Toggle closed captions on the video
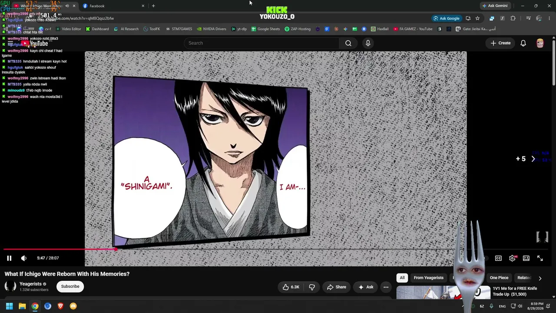The image size is (556, 313). pyautogui.click(x=498, y=258)
